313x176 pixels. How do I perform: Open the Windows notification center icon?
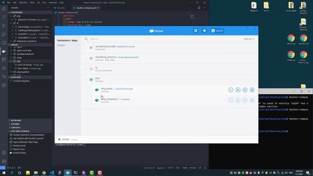tap(308, 173)
